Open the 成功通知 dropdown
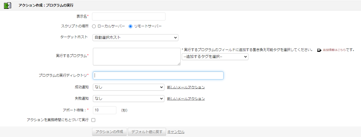The width and height of the screenshot is (361, 137). pos(128,87)
